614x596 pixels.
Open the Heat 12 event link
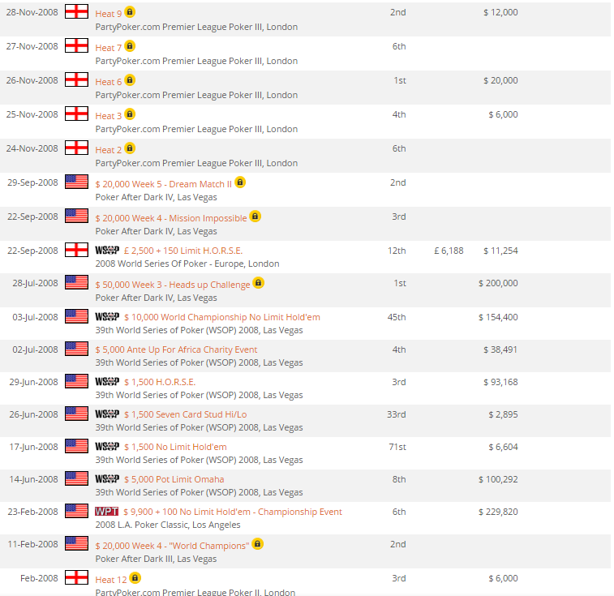111,580
